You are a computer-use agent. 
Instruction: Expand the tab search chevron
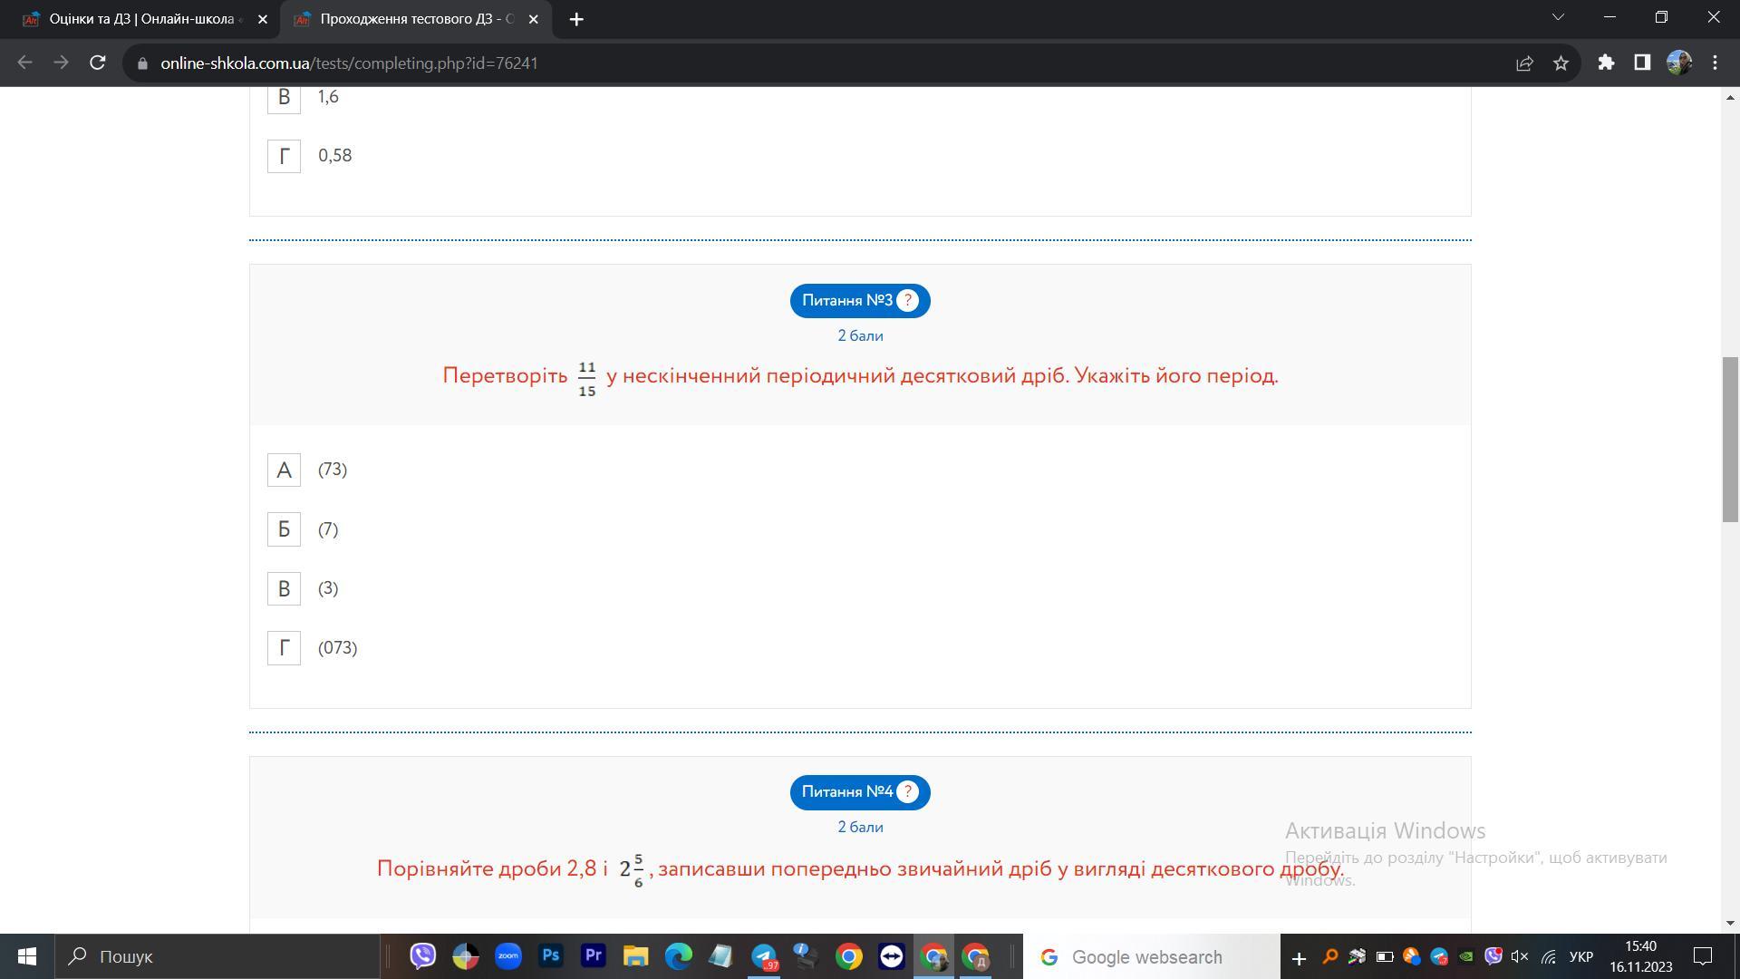point(1558,18)
